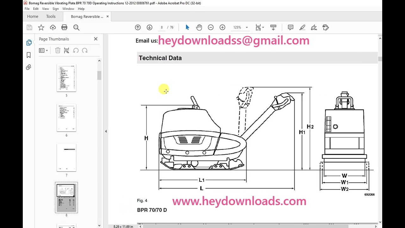Image resolution: width=405 pixels, height=228 pixels.
Task: Activate the Hand pan tool
Action: [199, 28]
